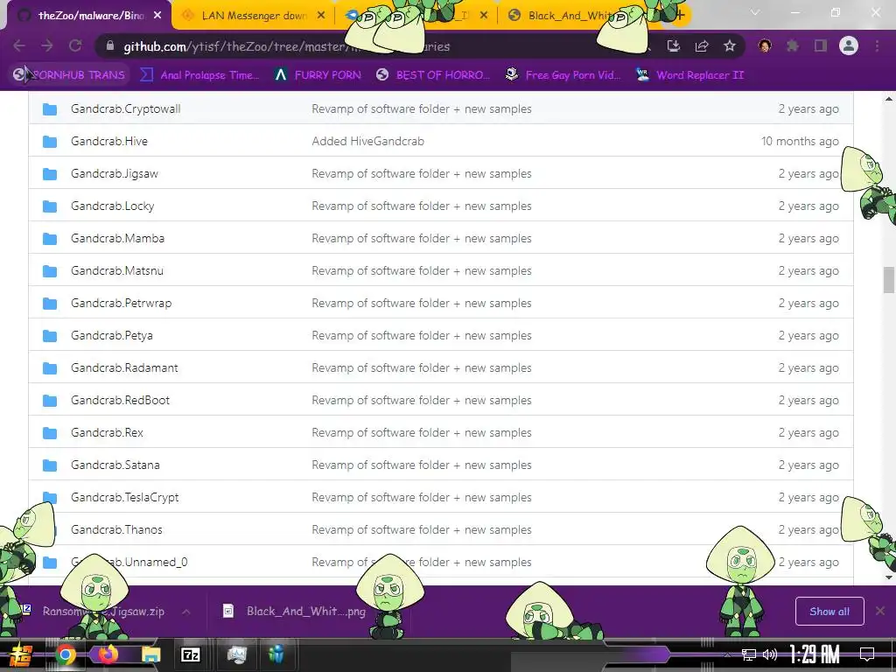Image resolution: width=896 pixels, height=672 pixels.
Task: Open Google Chrome from the taskbar
Action: [65, 654]
